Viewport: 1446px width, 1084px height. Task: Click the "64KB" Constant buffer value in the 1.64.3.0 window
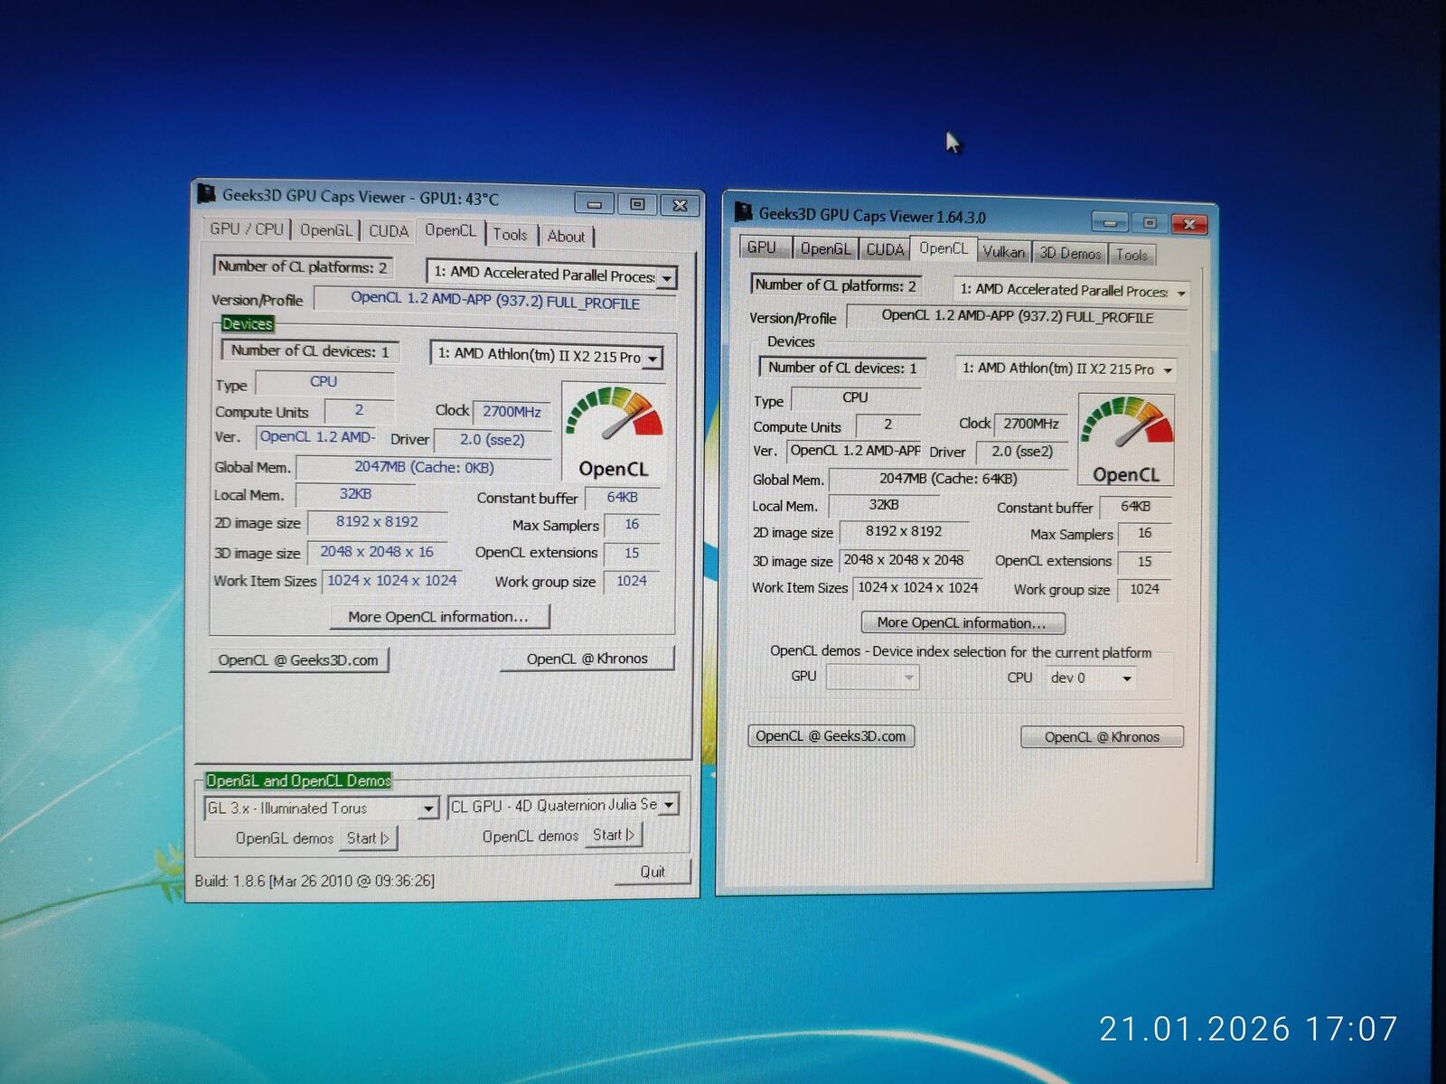pos(1135,507)
